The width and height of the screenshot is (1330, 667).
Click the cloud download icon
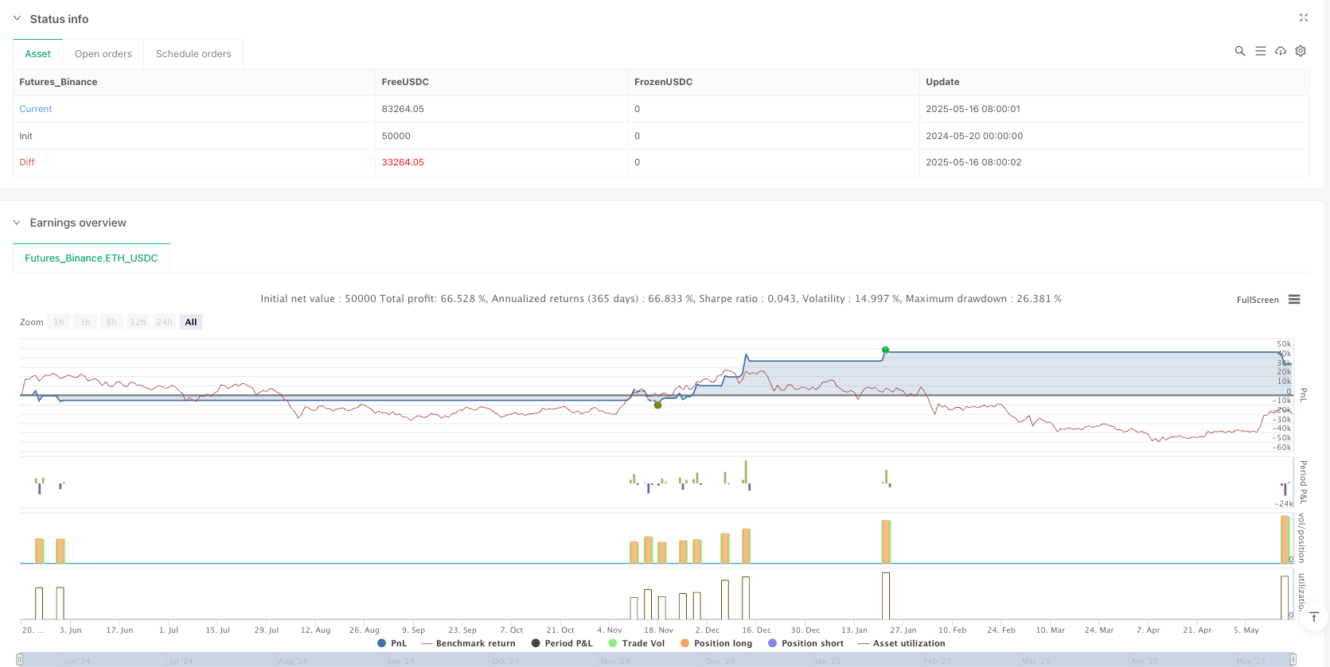(x=1280, y=51)
